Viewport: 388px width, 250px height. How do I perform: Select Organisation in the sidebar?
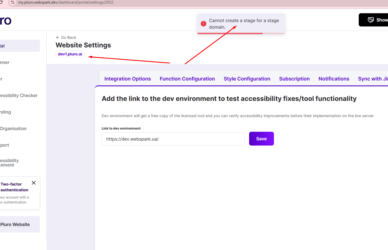(x=13, y=129)
